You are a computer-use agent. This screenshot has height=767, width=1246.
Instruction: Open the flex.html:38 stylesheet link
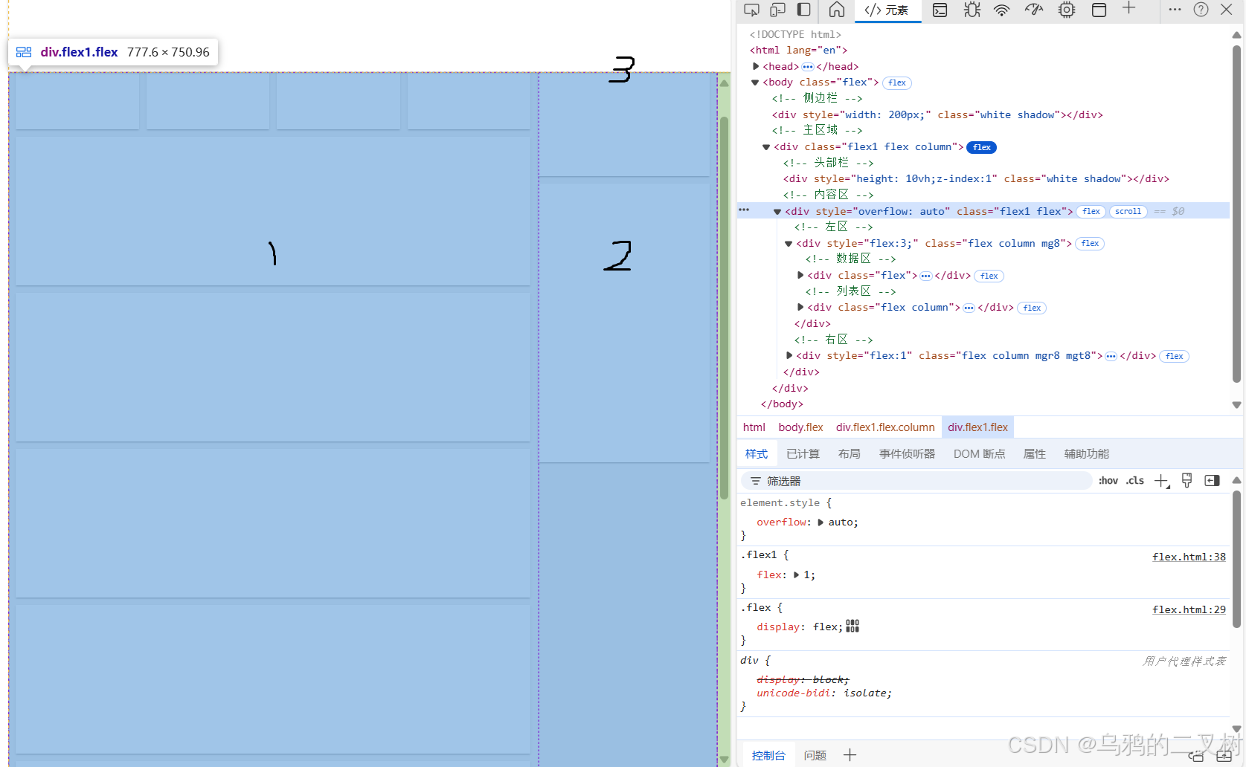pos(1189,556)
